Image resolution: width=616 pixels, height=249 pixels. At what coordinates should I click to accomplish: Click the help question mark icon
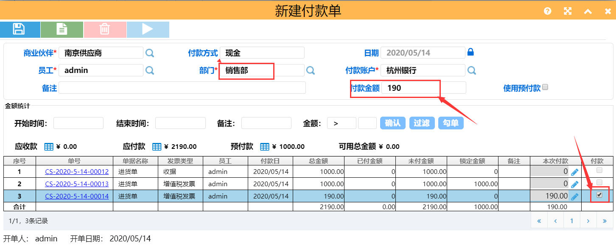click(548, 11)
